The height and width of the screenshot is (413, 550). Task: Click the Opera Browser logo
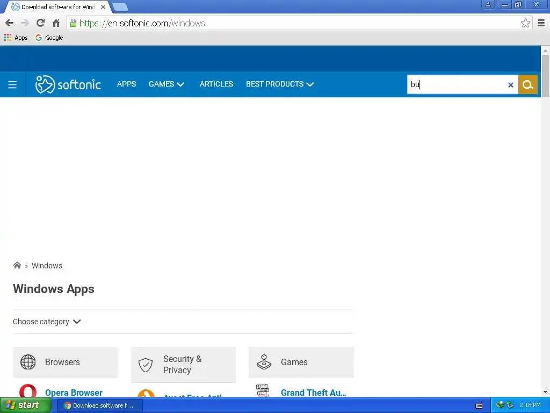coord(28,391)
